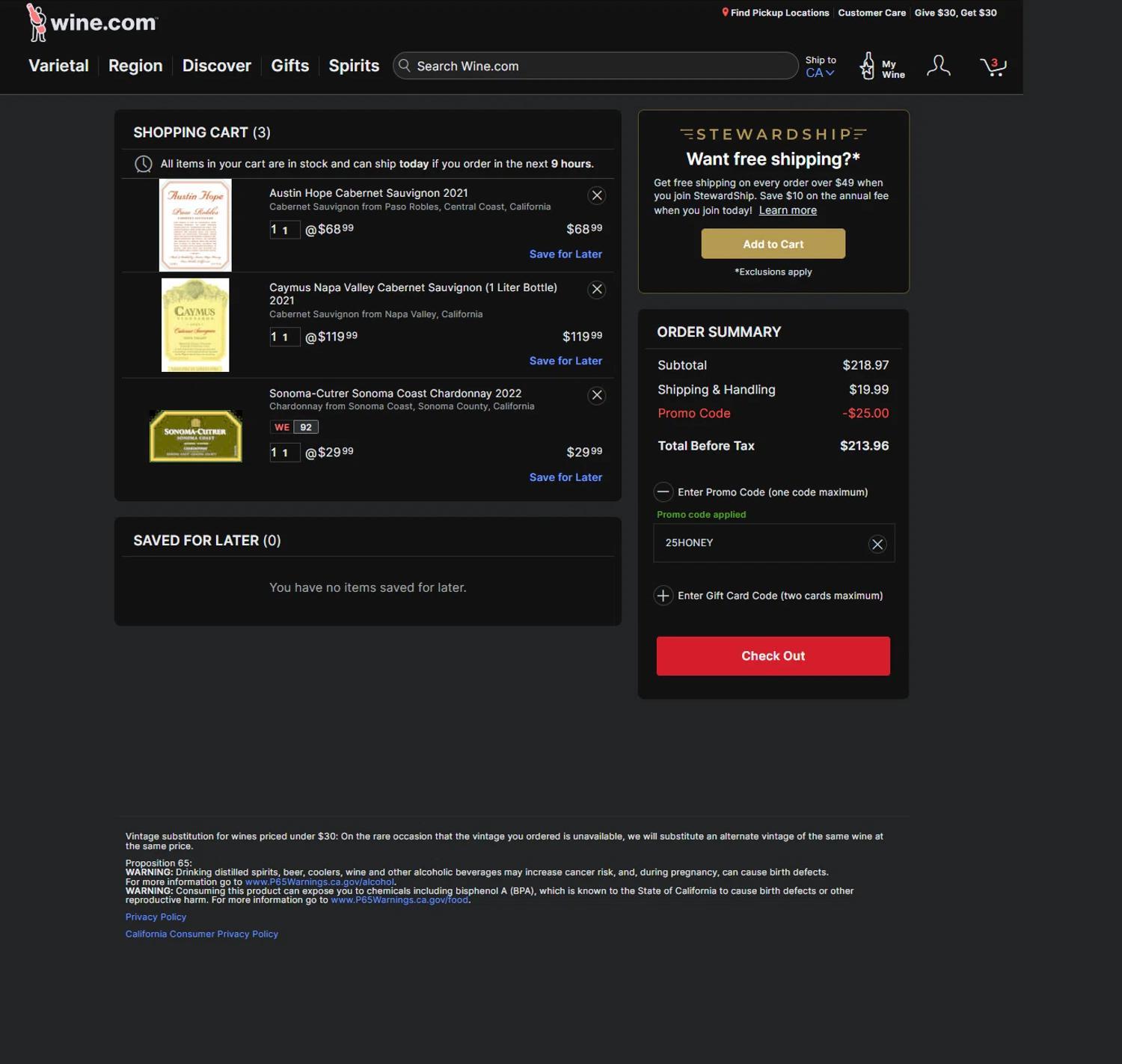Open Austin Hope label thumbnail

pos(195,225)
